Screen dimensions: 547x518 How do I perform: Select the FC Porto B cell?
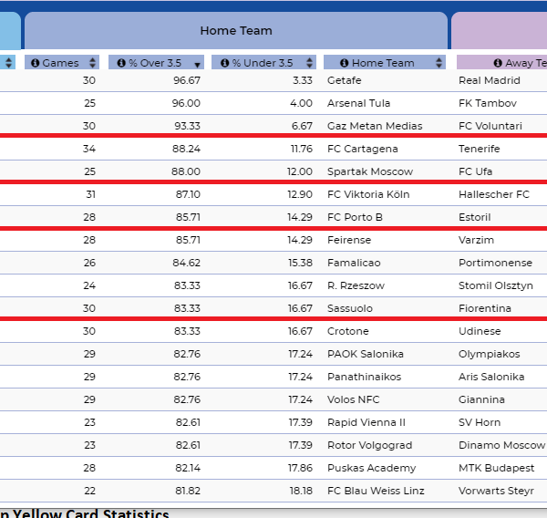(x=355, y=217)
